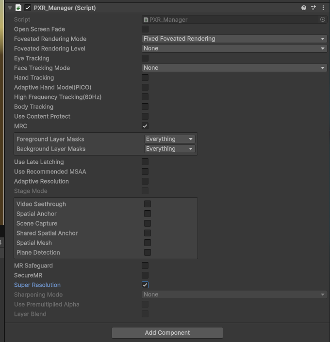Open Face Tracking Mode dropdown
Viewport: 330px width, 342px height.
point(234,68)
